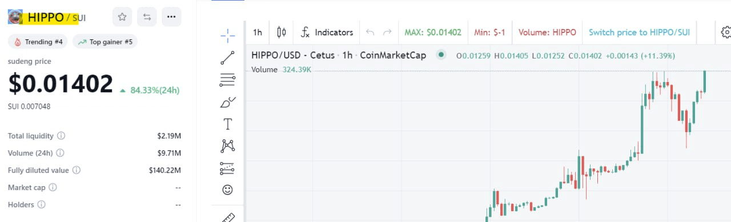731x222 pixels.
Task: Click the Min: $-1 toolbar label
Action: tap(490, 32)
